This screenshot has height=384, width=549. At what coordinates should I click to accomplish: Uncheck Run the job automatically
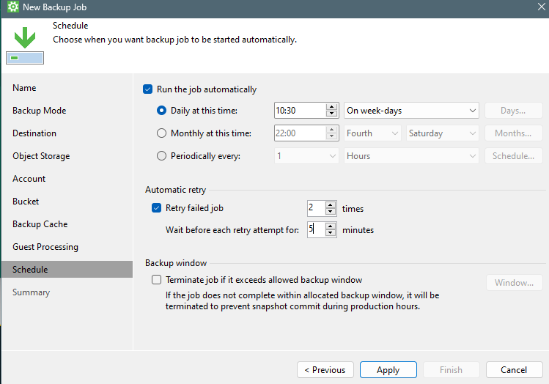(x=147, y=89)
